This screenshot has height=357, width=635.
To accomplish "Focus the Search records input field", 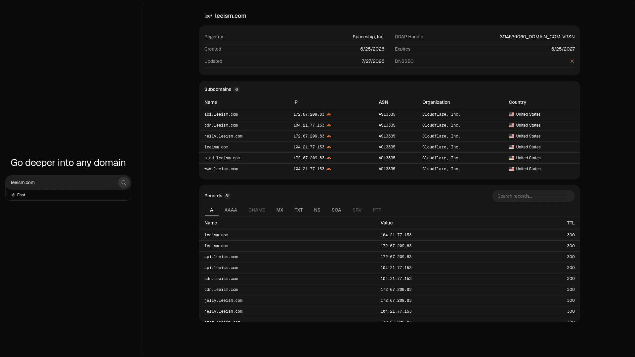I will coord(533,196).
